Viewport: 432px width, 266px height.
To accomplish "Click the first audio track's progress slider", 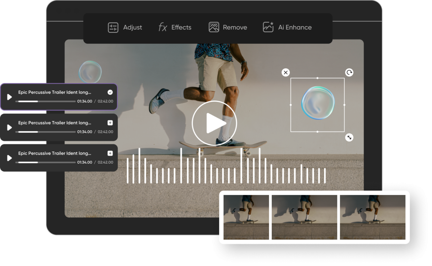I will pos(46,101).
